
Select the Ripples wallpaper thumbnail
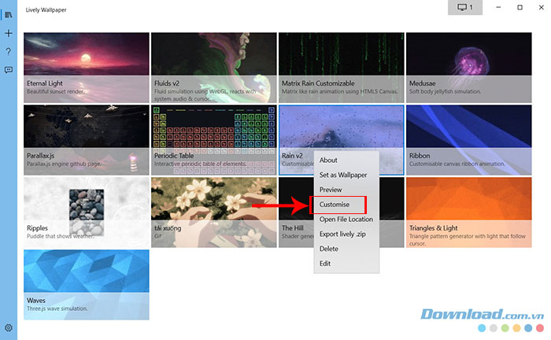[87, 213]
